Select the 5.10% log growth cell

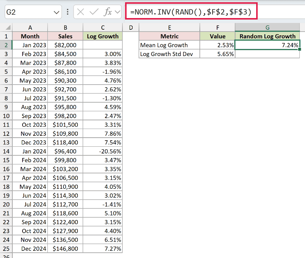click(x=103, y=213)
